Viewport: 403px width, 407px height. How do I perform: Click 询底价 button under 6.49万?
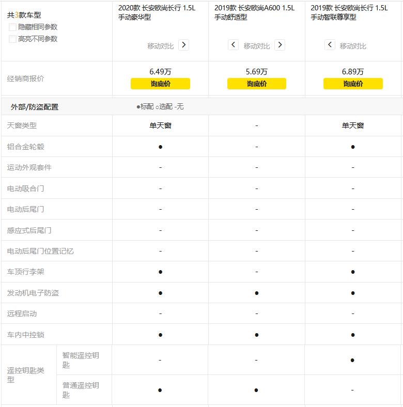[x=161, y=84]
